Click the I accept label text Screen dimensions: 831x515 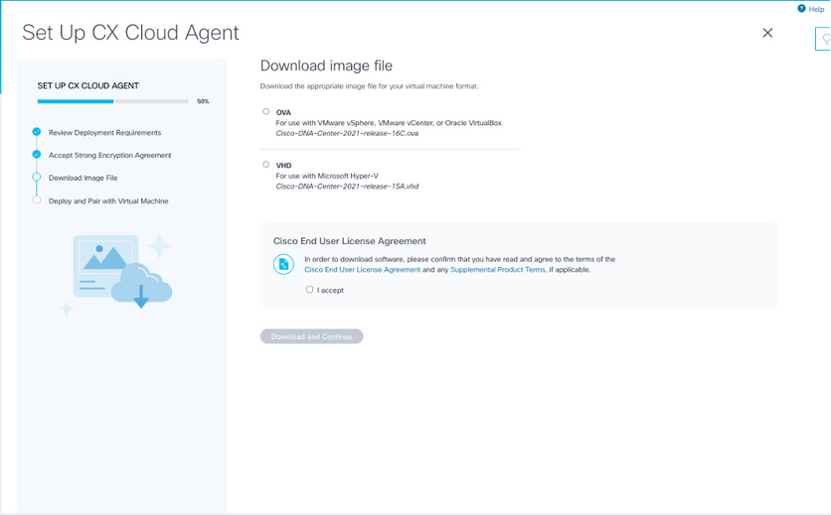[x=330, y=290]
